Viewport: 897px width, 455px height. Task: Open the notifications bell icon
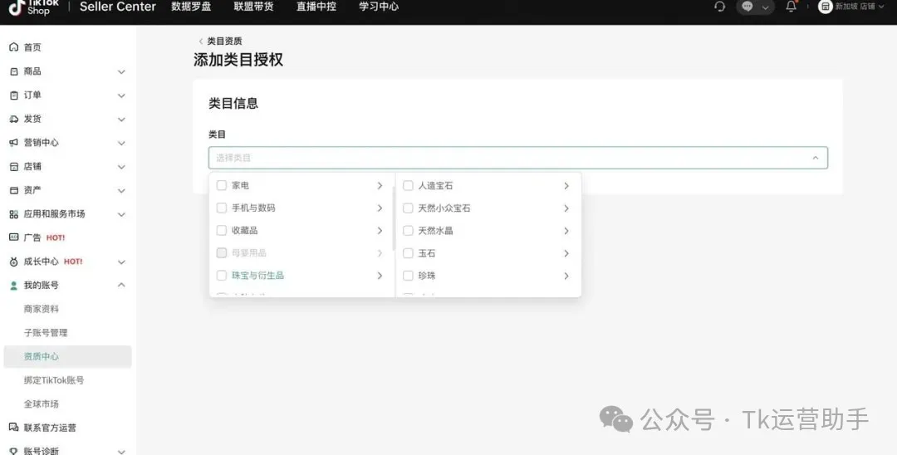coord(791,7)
